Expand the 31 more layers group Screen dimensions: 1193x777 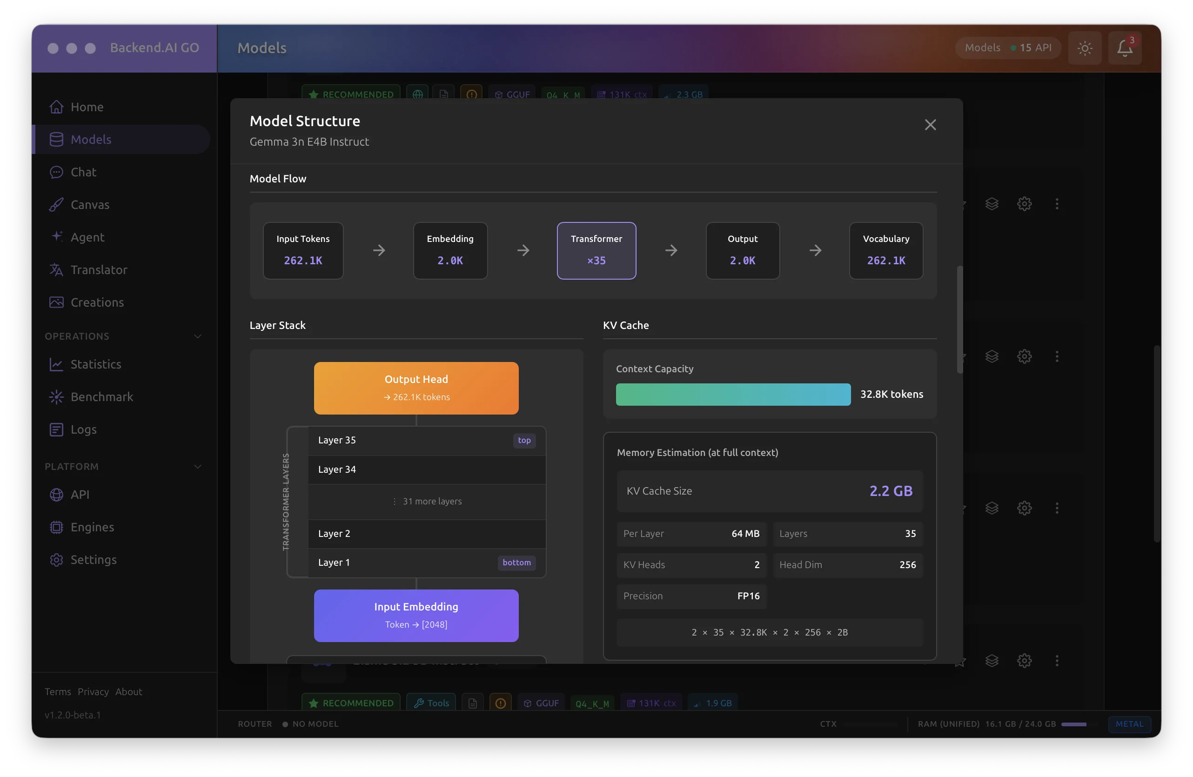pyautogui.click(x=427, y=501)
